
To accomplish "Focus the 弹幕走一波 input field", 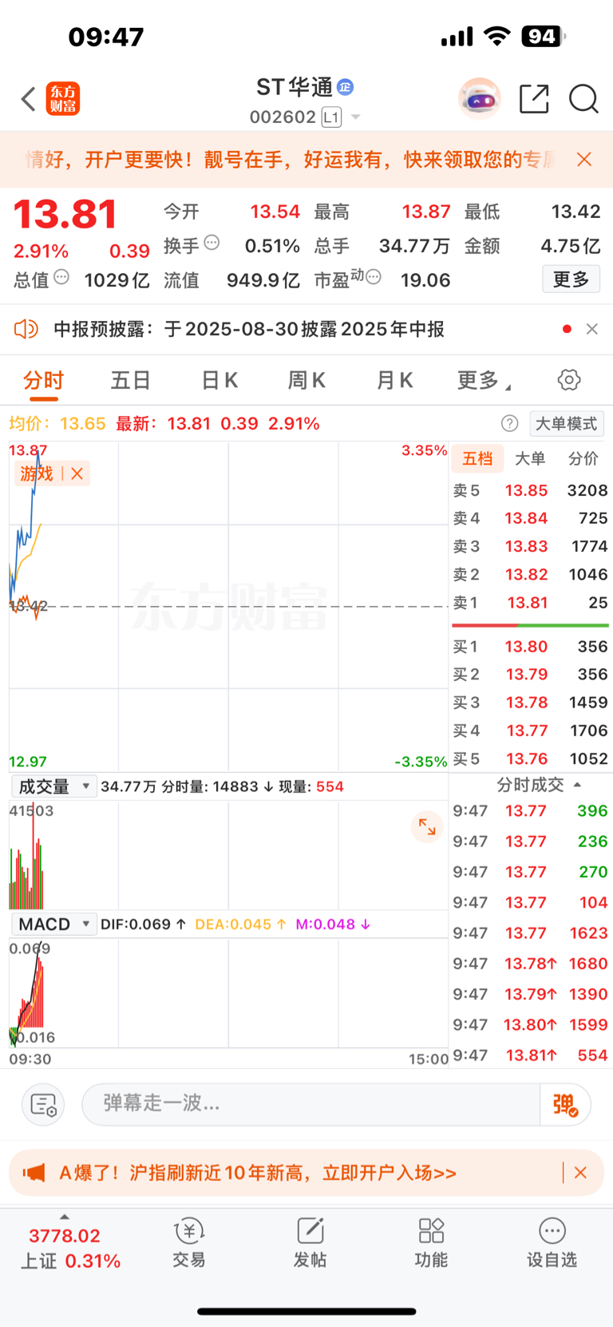I will tap(311, 1104).
